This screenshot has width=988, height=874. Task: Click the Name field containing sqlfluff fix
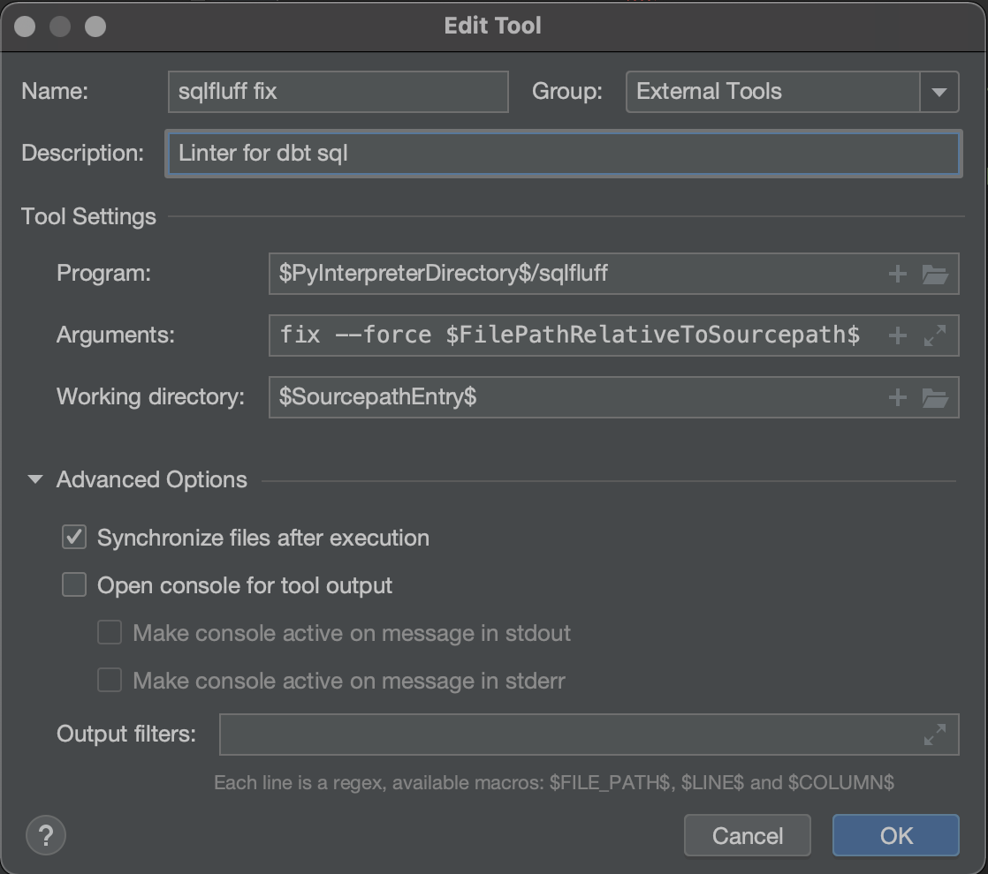338,92
